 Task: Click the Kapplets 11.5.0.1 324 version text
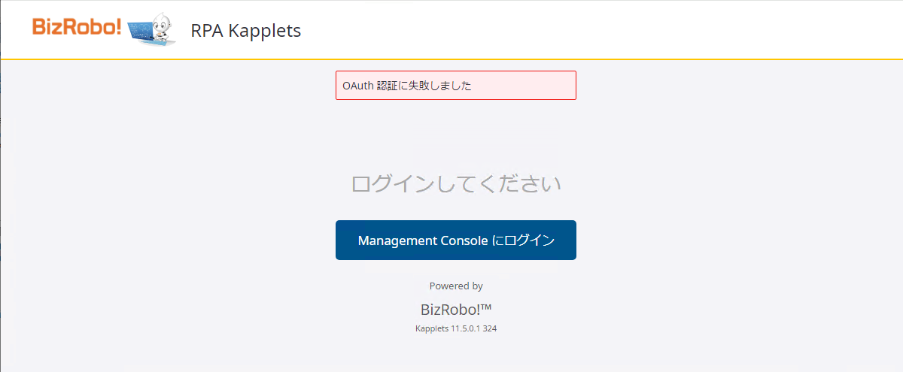coord(456,328)
